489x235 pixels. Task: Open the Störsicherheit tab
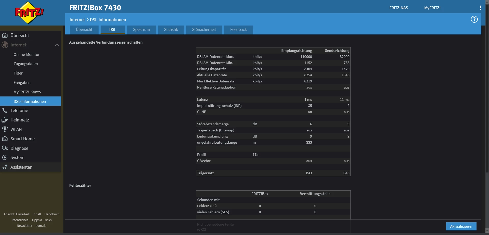(204, 30)
